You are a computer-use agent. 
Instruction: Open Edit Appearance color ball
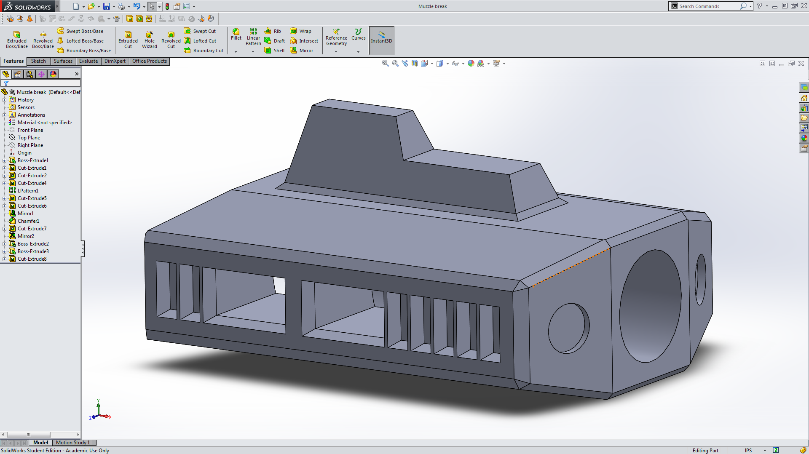tap(471, 63)
